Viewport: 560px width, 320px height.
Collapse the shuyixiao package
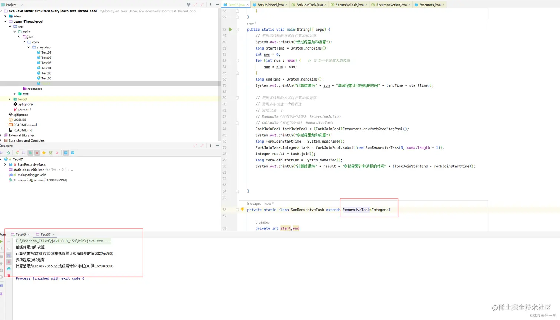(29, 47)
